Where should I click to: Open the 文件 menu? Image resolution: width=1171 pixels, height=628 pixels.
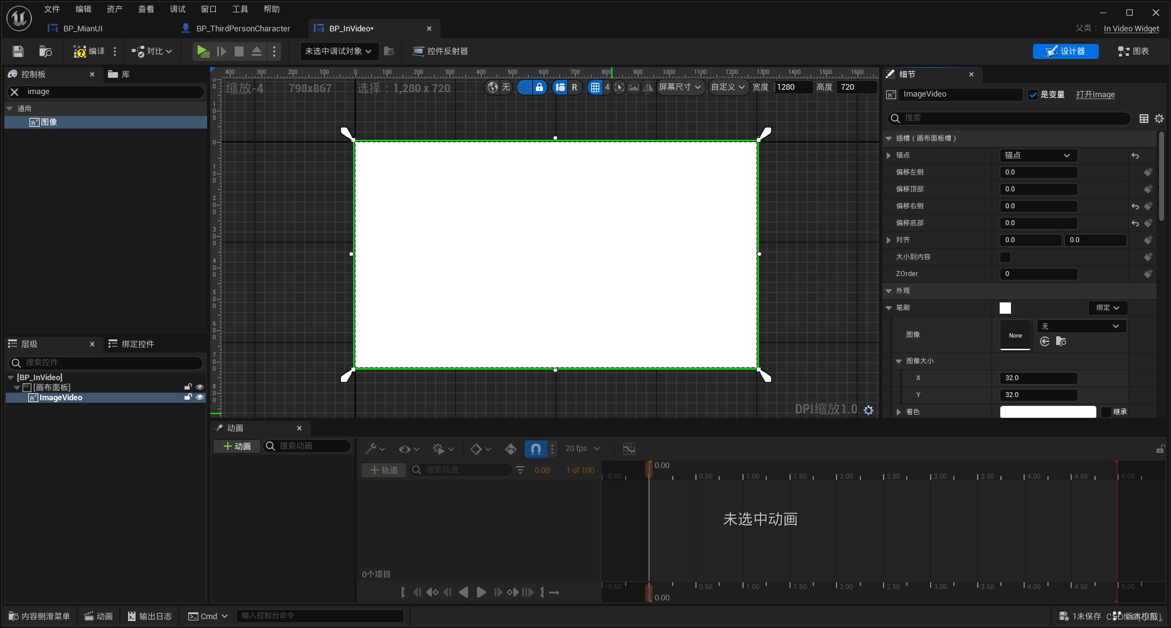point(52,9)
